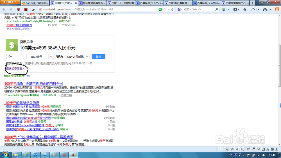Click the magnifier in the Baidu search box
The width and height of the screenshot is (281, 158).
(x=217, y=9)
